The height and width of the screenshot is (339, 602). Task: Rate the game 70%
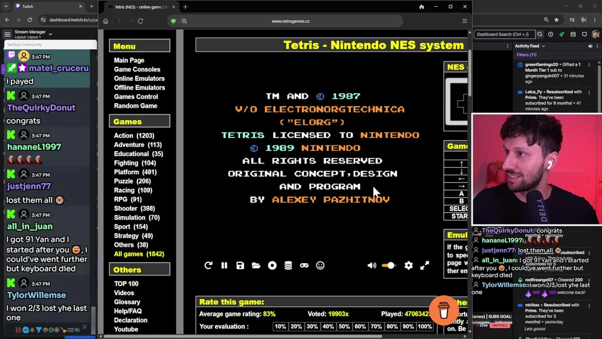point(376,326)
